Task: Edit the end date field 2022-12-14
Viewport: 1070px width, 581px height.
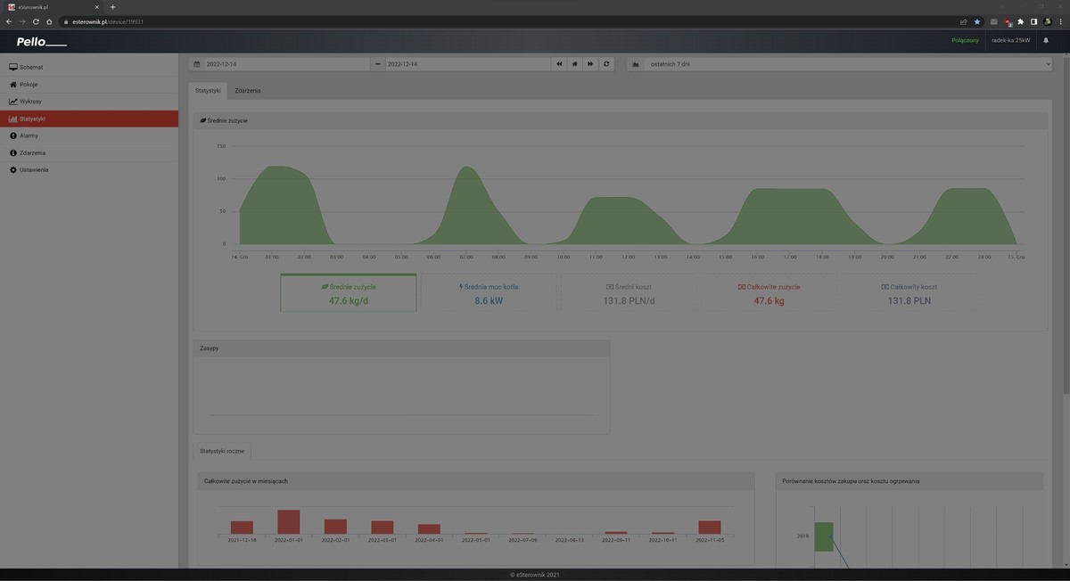Action: point(468,64)
